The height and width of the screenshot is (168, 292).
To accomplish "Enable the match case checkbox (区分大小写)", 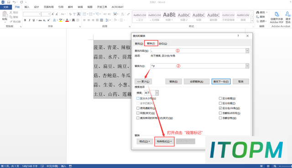I will coord(138,98).
